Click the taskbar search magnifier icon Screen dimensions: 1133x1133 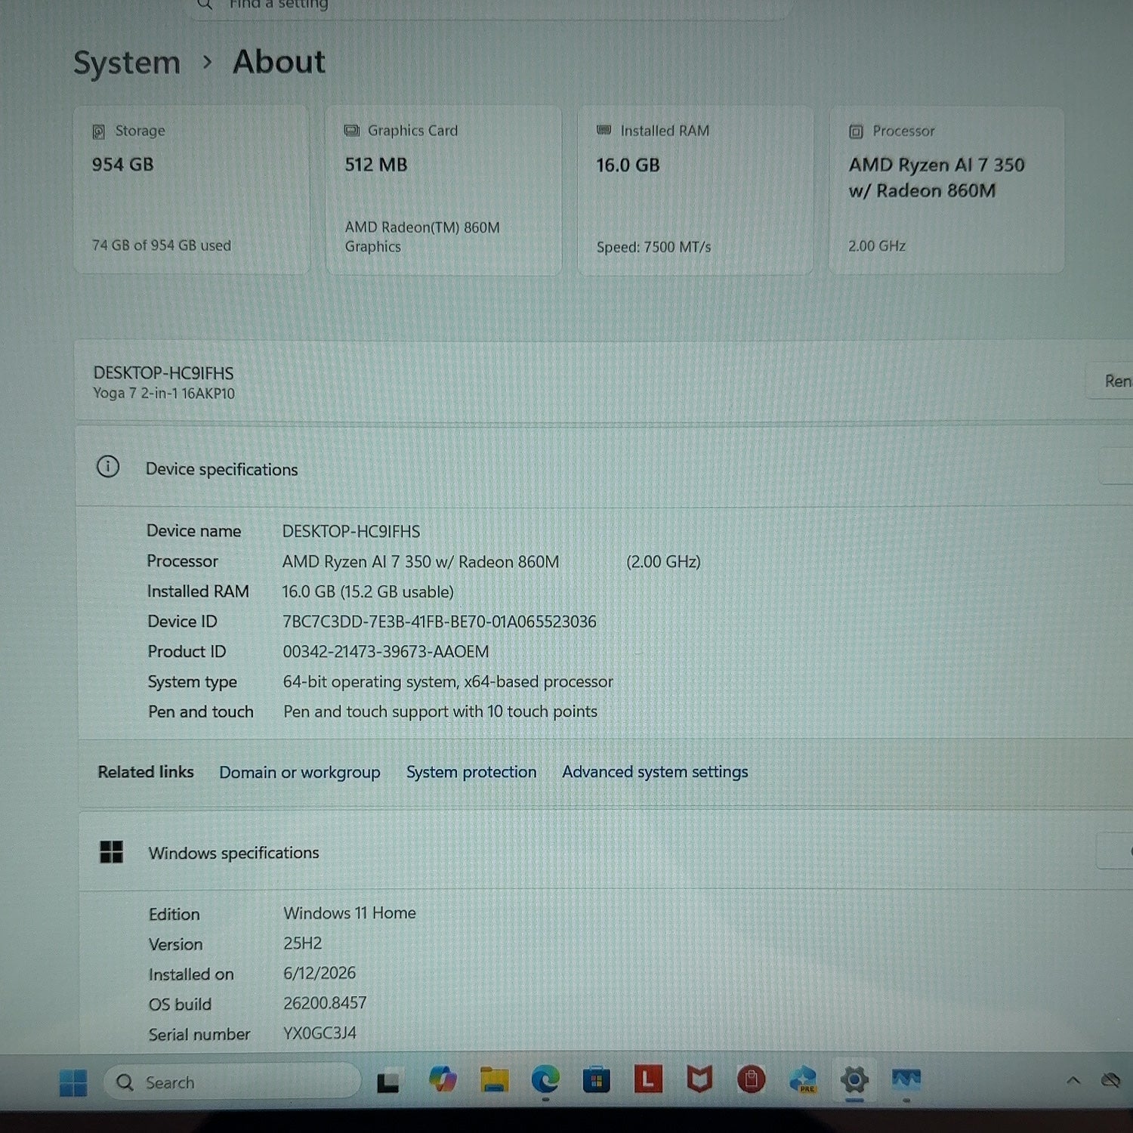[125, 1082]
